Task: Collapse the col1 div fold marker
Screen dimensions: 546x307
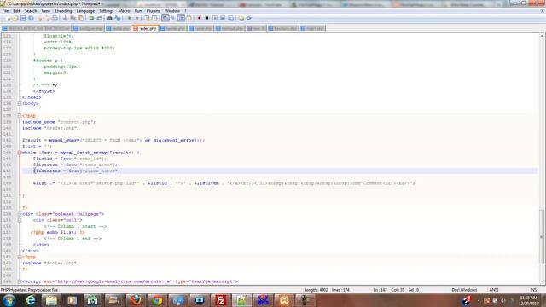Action: [20, 220]
